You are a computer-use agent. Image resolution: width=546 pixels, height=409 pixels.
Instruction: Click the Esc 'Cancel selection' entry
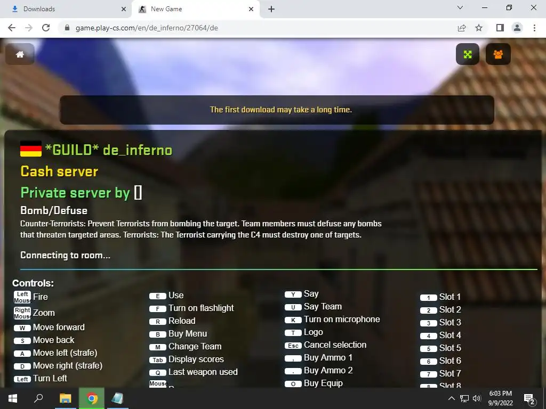tap(326, 345)
